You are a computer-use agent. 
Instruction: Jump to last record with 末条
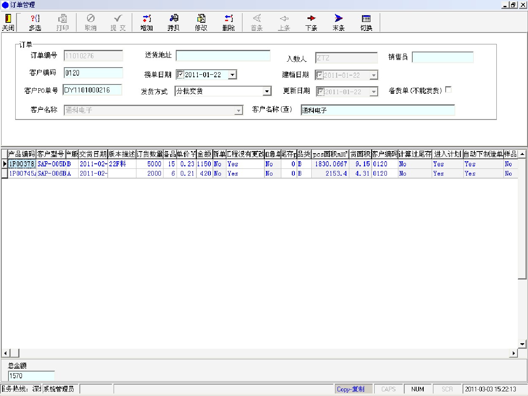tap(338, 22)
